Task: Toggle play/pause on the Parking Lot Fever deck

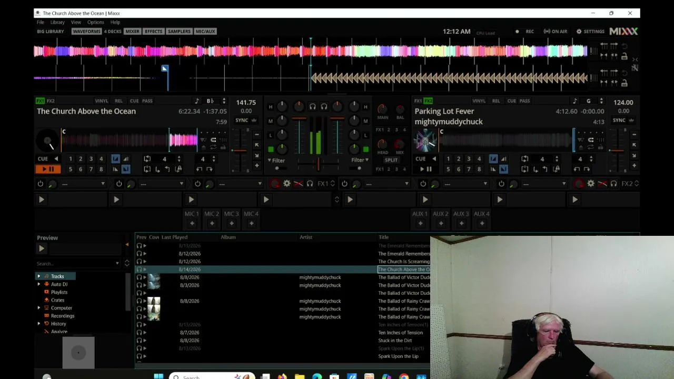Action: coord(425,169)
